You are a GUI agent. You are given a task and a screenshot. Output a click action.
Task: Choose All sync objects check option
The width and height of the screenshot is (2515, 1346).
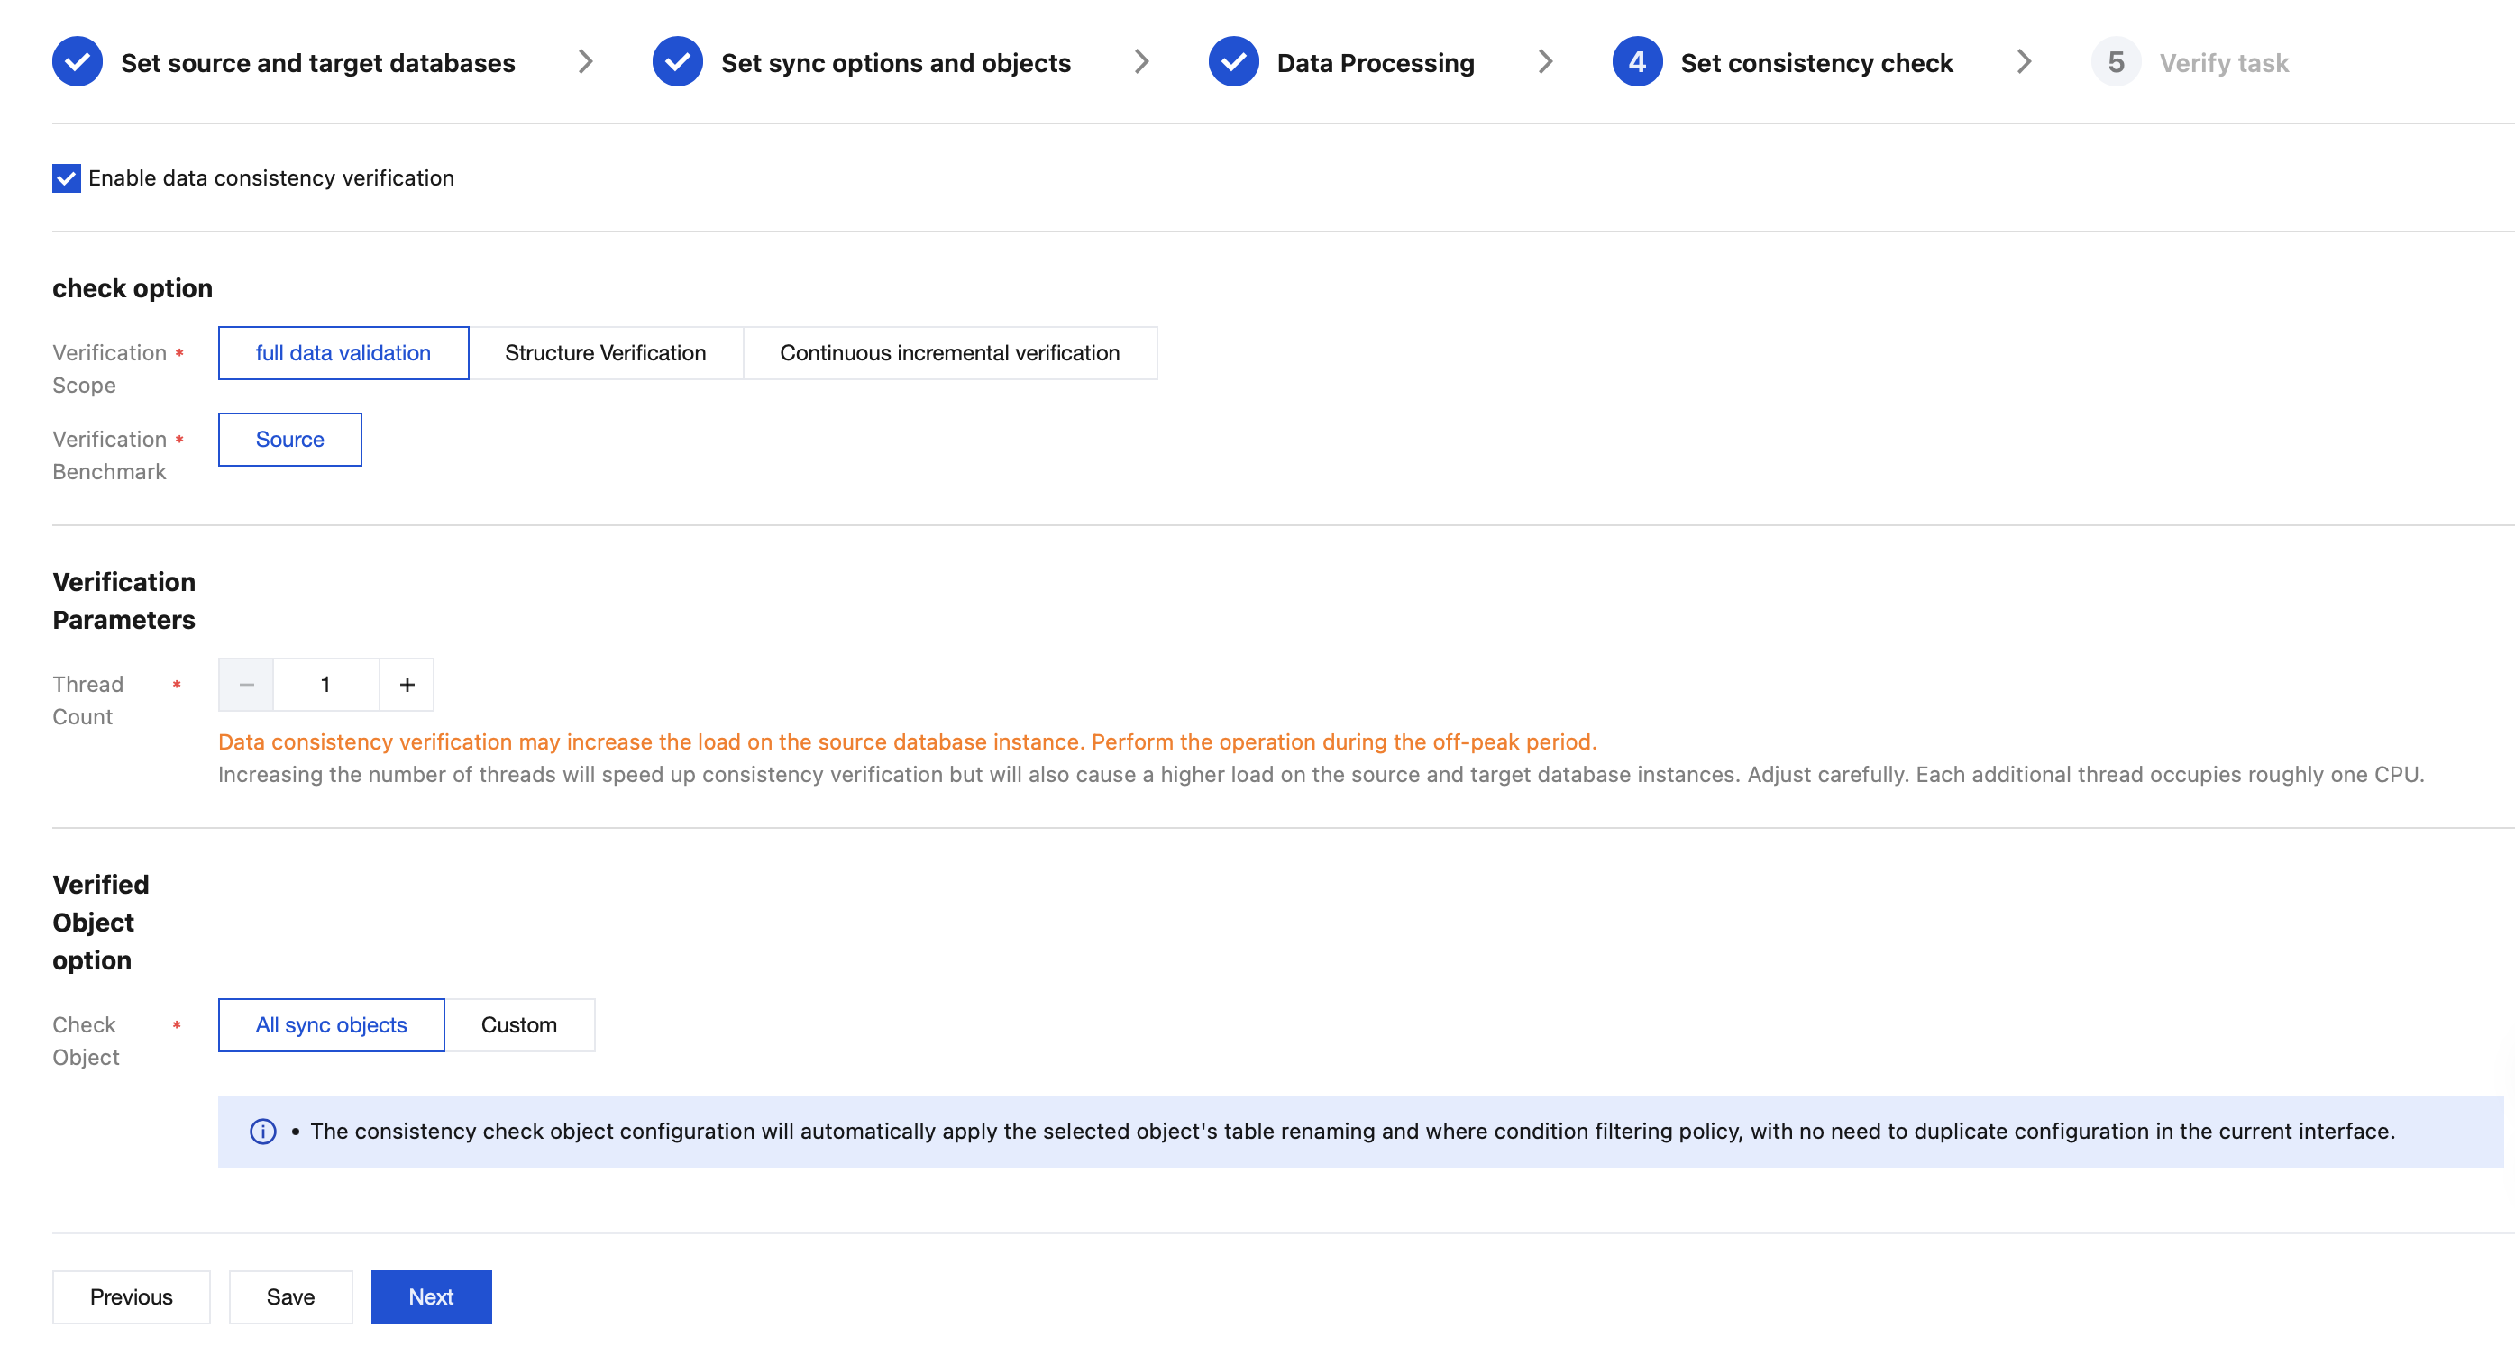pyautogui.click(x=331, y=1025)
